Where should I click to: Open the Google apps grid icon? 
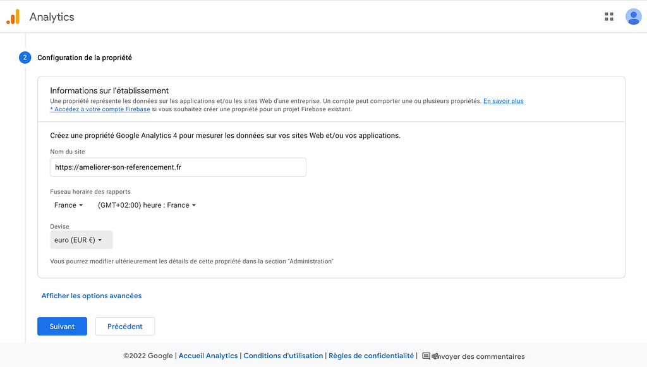[609, 16]
